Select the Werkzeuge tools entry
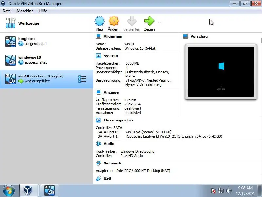Screen dimensions: 262x197 [x=47, y=23]
